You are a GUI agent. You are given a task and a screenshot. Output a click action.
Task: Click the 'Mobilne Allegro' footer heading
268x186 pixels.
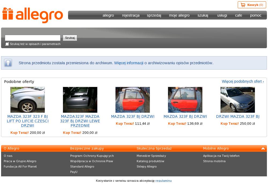click(x=216, y=149)
